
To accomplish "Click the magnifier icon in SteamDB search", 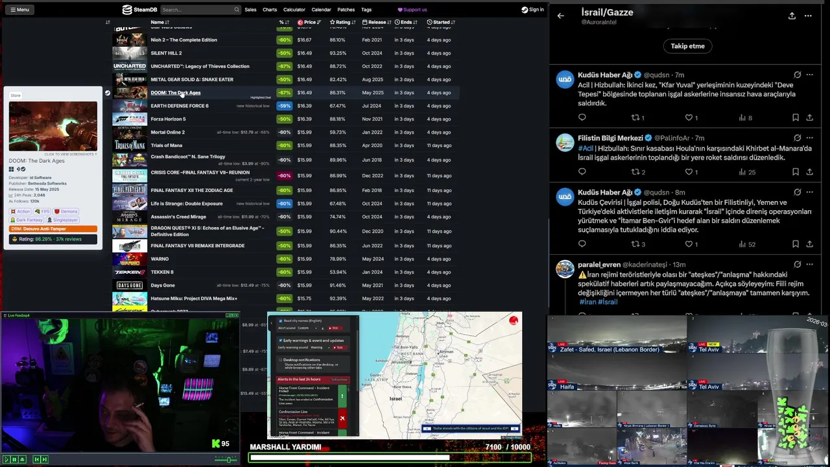I will [x=237, y=10].
